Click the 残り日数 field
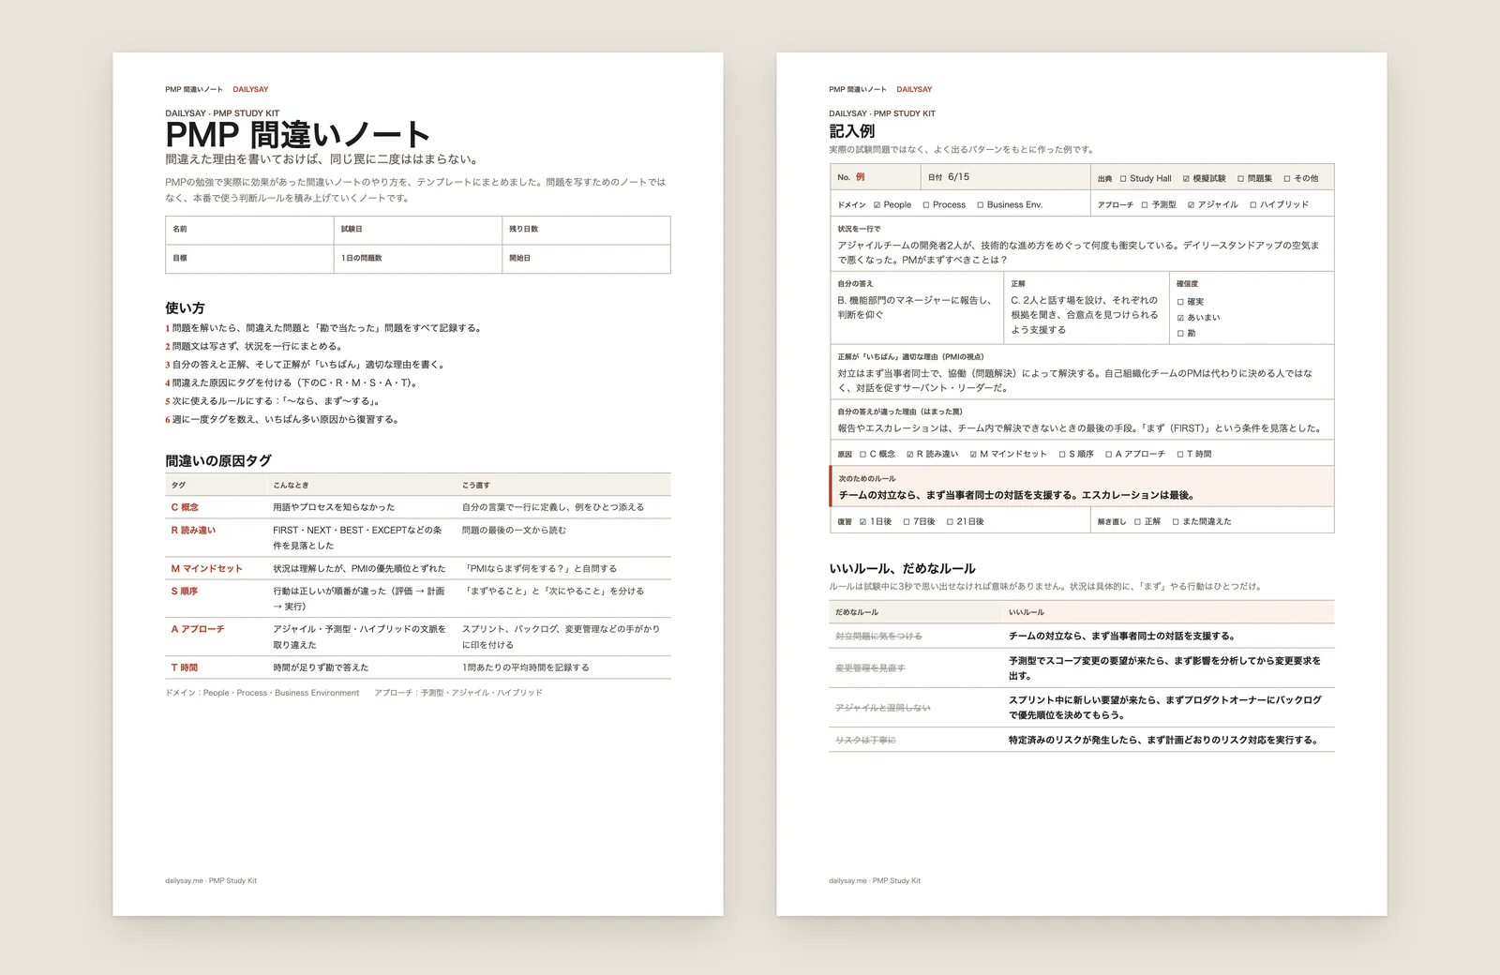 (x=586, y=231)
